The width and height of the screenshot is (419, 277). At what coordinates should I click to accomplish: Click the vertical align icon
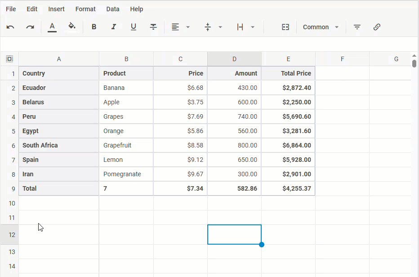click(x=208, y=27)
